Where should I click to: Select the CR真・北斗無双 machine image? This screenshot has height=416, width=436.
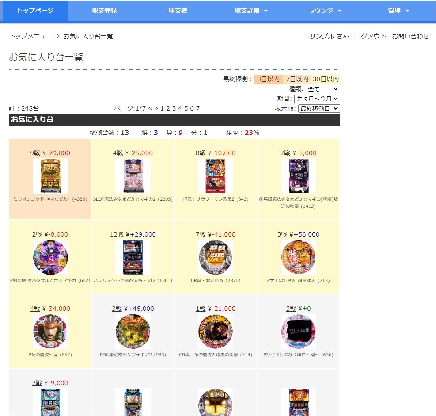point(216,257)
